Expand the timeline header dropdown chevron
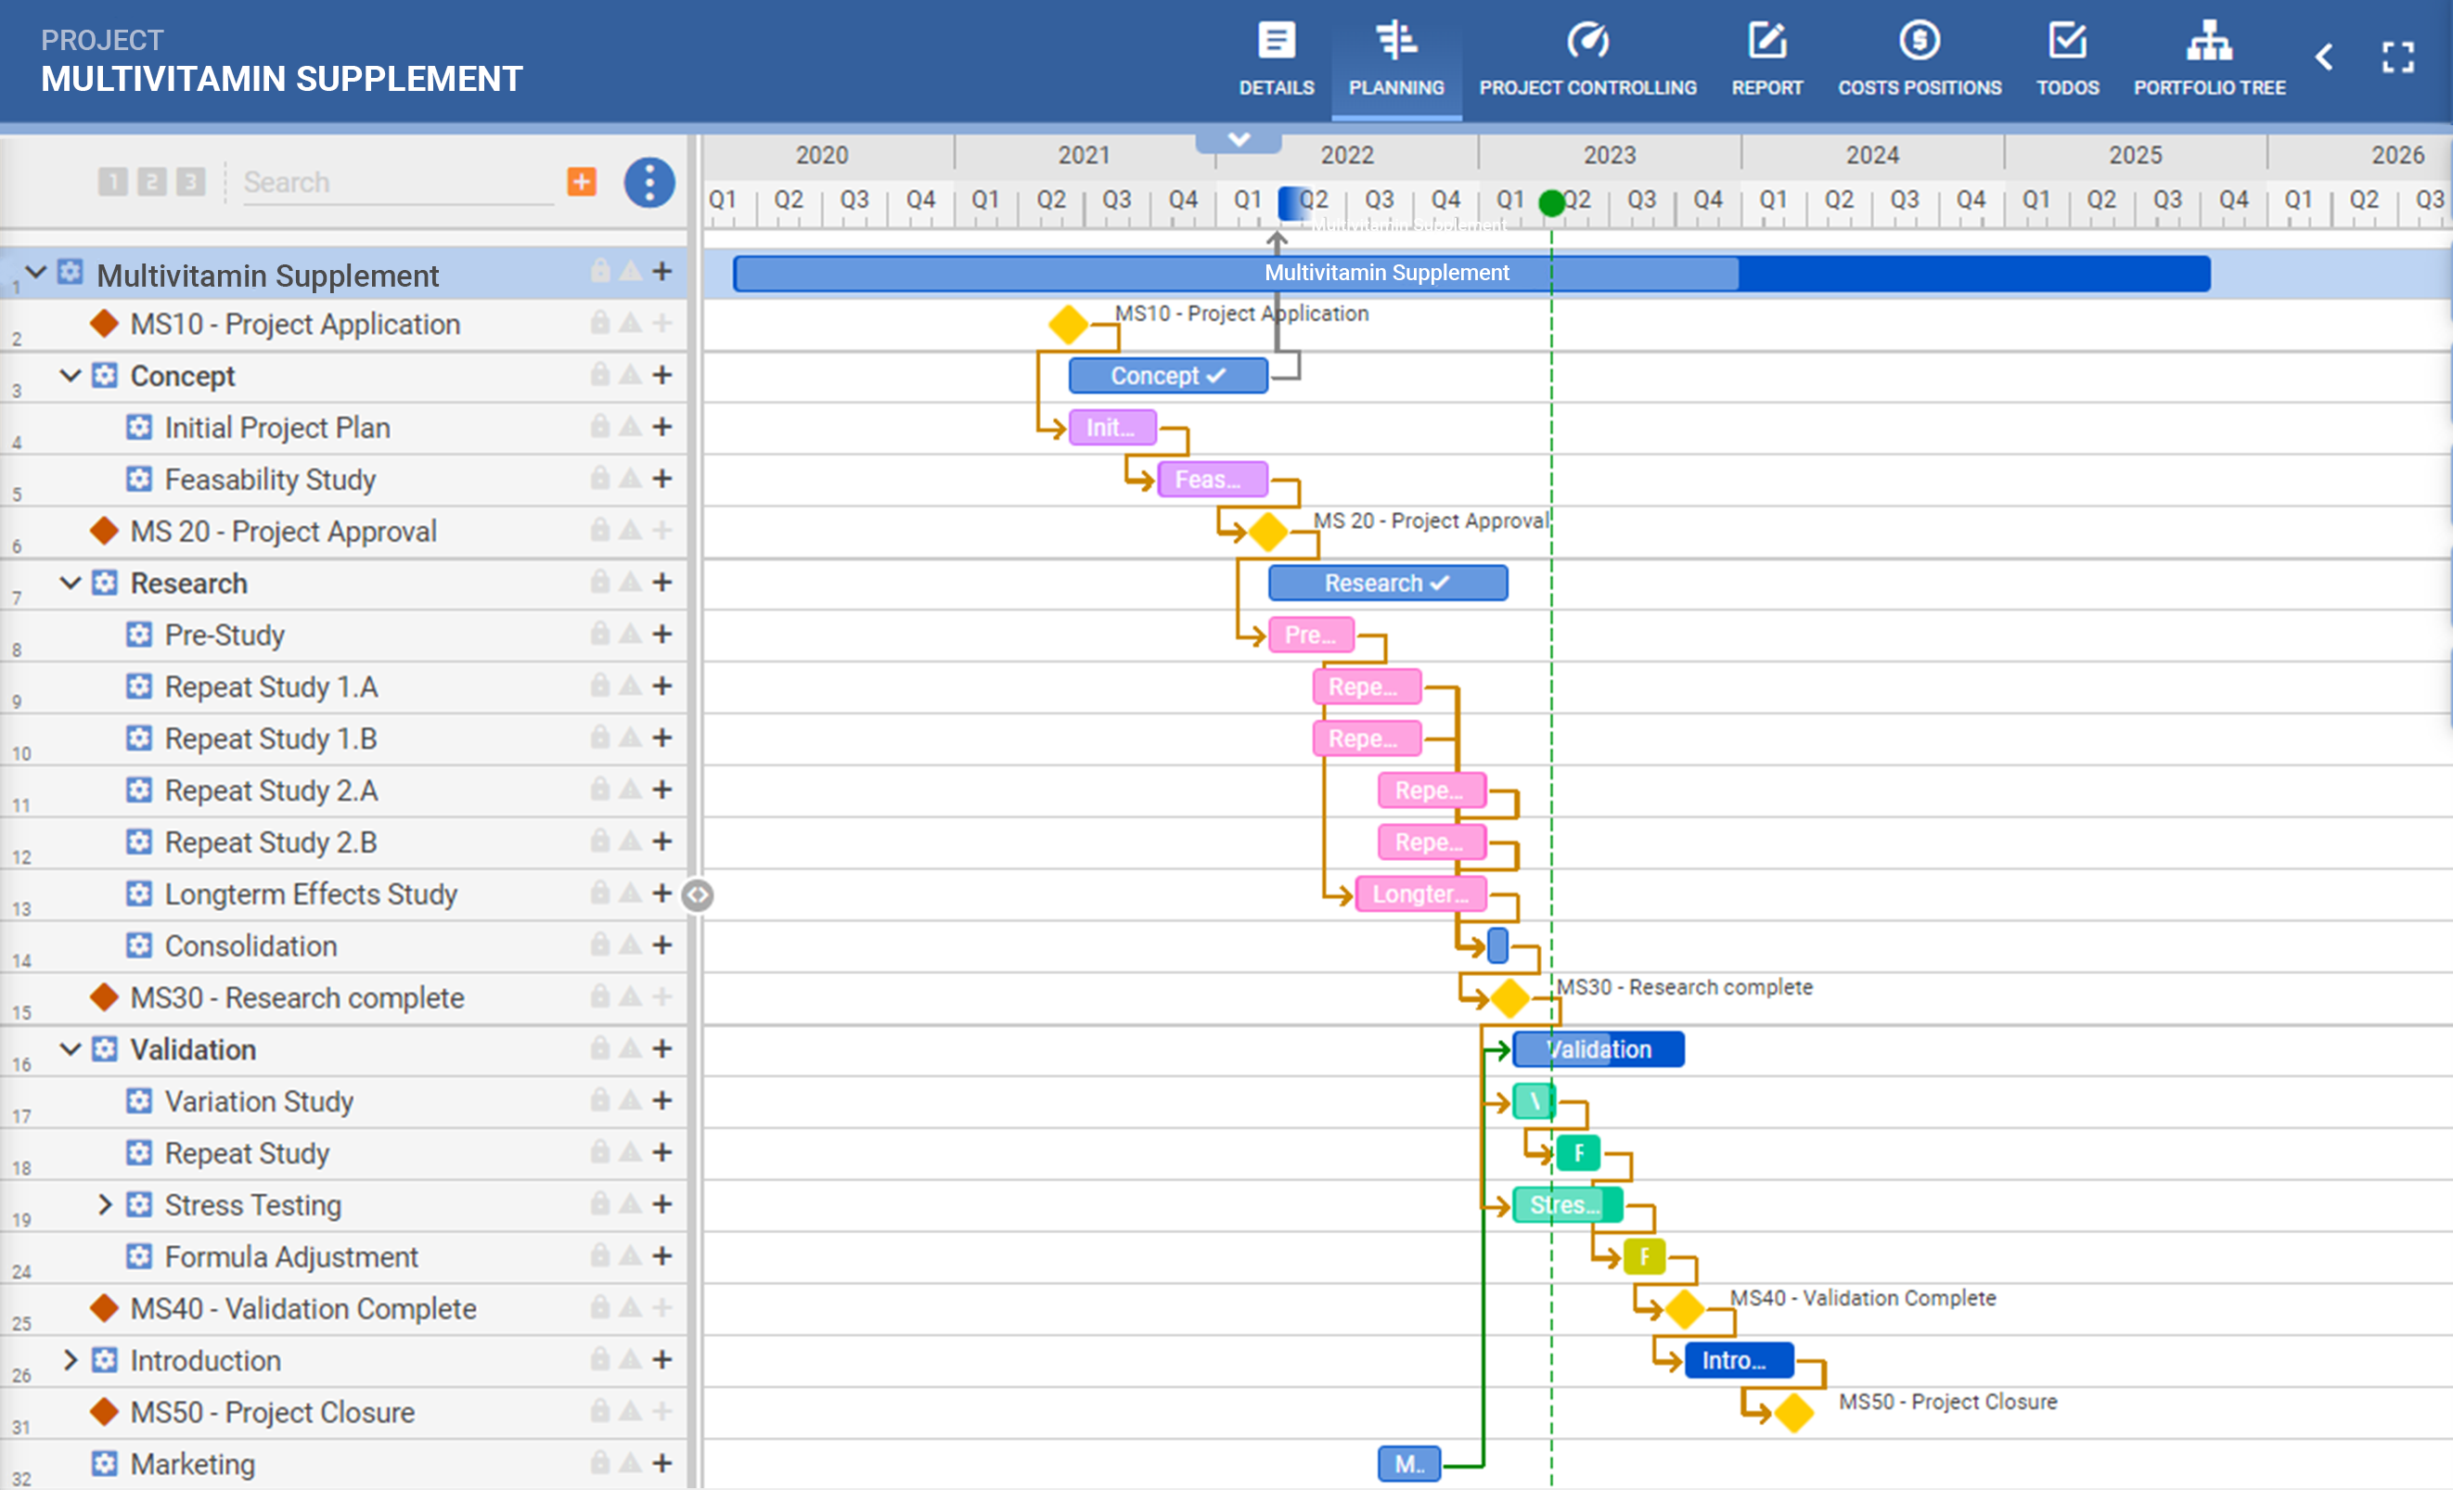The width and height of the screenshot is (2453, 1490). [x=1239, y=139]
